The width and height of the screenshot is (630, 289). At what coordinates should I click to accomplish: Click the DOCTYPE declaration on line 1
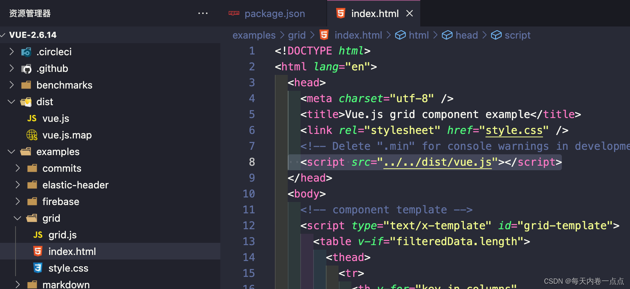tap(323, 51)
